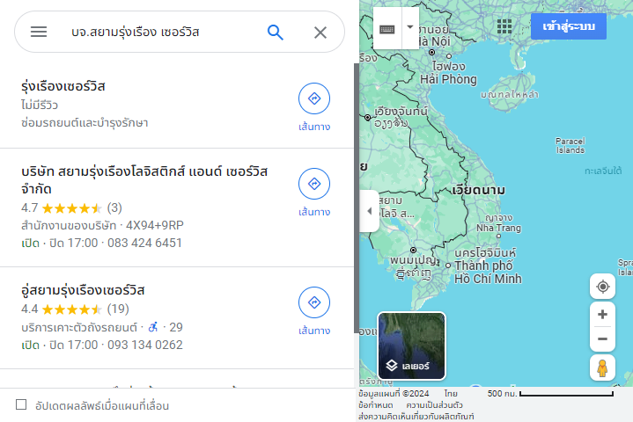
Task: Click the blue เข้าสู่ระบบ sign-in button
Action: pyautogui.click(x=569, y=26)
